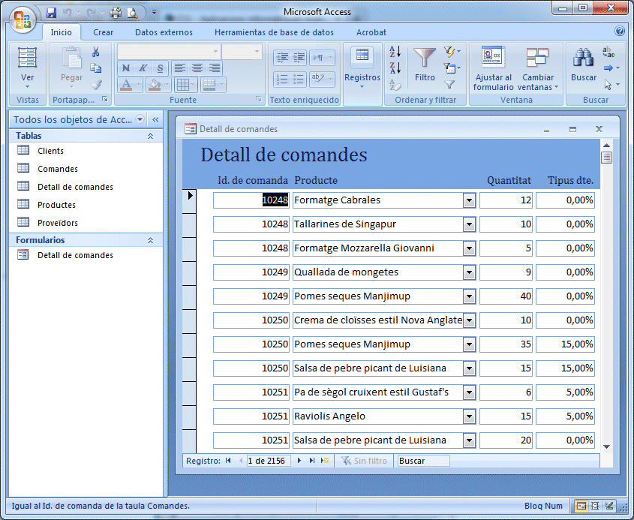
Task: Collapse the navigation pane with chevrons
Action: [155, 119]
